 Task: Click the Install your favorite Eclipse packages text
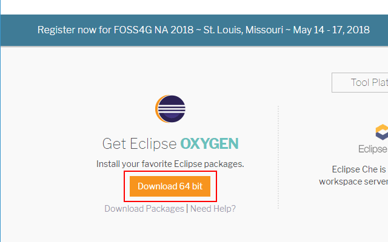[170, 164]
